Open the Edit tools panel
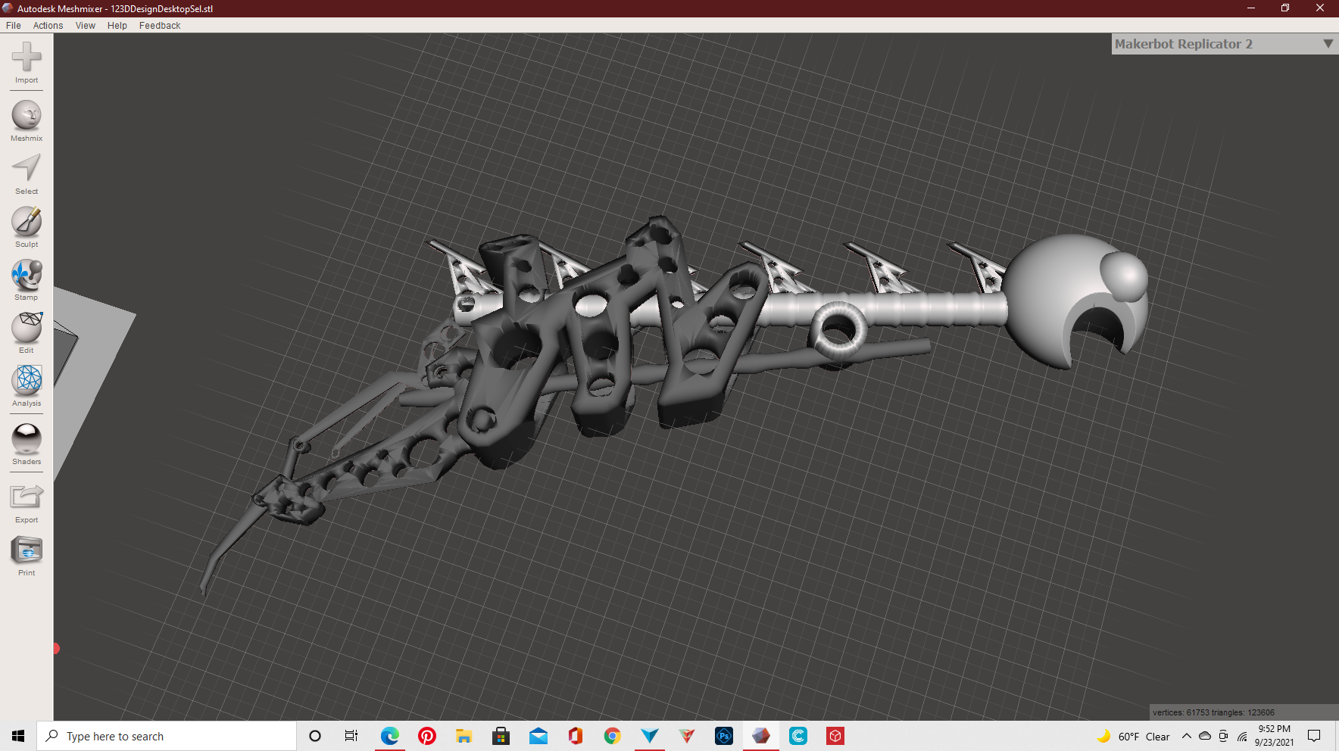This screenshot has width=1339, height=751. [27, 333]
